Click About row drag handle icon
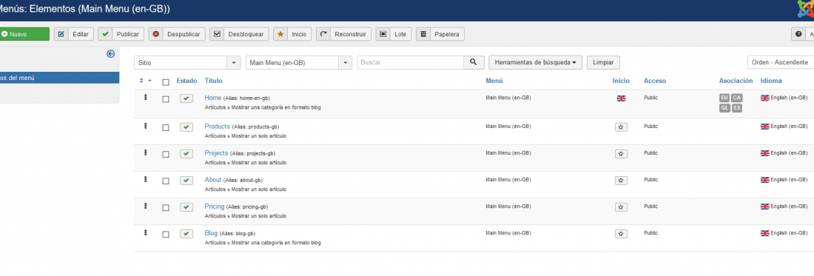 pyautogui.click(x=146, y=179)
